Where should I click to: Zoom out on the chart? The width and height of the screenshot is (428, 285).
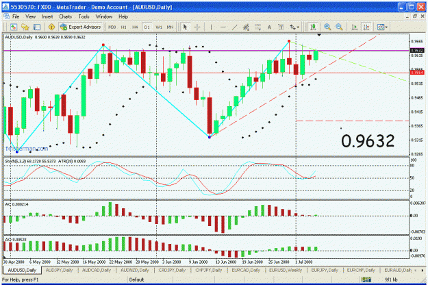pos(339,27)
